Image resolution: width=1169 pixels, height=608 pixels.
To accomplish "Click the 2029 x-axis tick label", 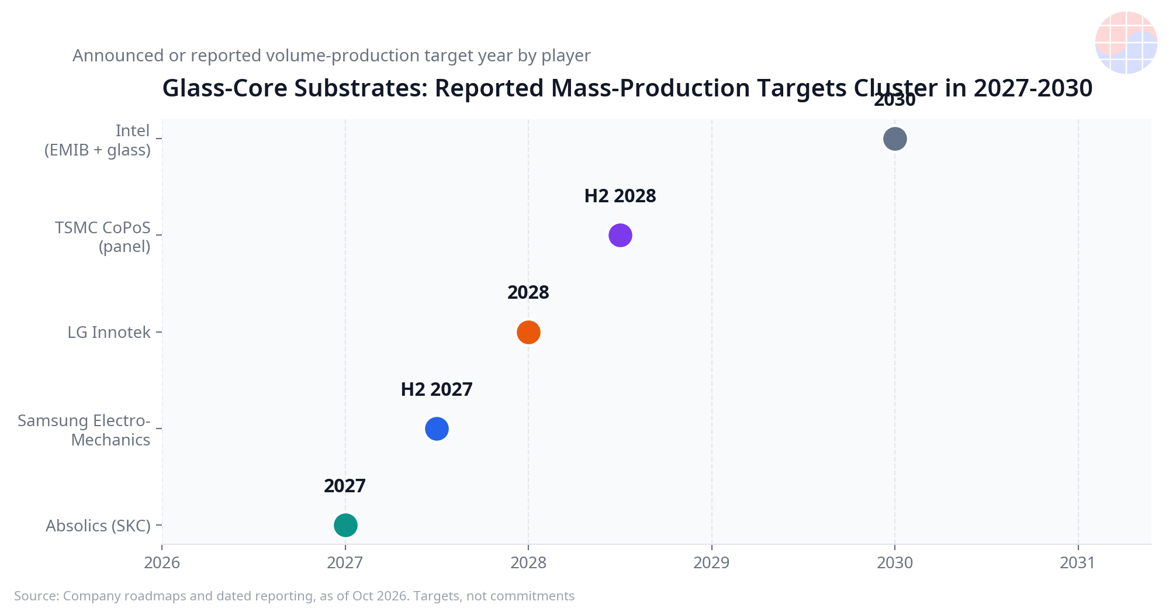I will (712, 562).
